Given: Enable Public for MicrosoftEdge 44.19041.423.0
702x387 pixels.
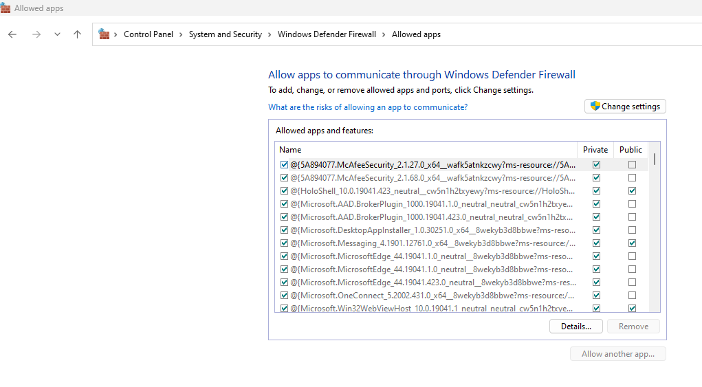Looking at the screenshot, I should 632,283.
